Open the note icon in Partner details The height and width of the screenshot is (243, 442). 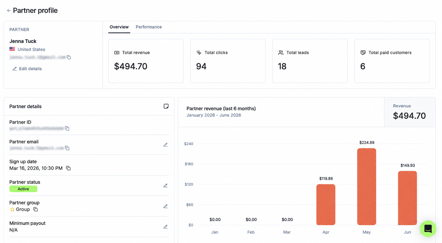tap(166, 106)
